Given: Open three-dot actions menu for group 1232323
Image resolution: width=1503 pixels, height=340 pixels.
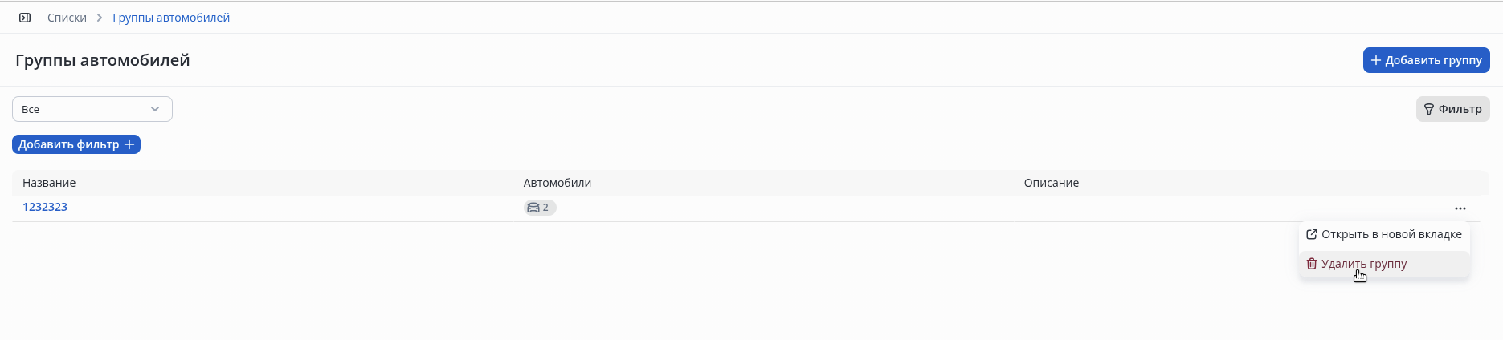Looking at the screenshot, I should pos(1460,208).
